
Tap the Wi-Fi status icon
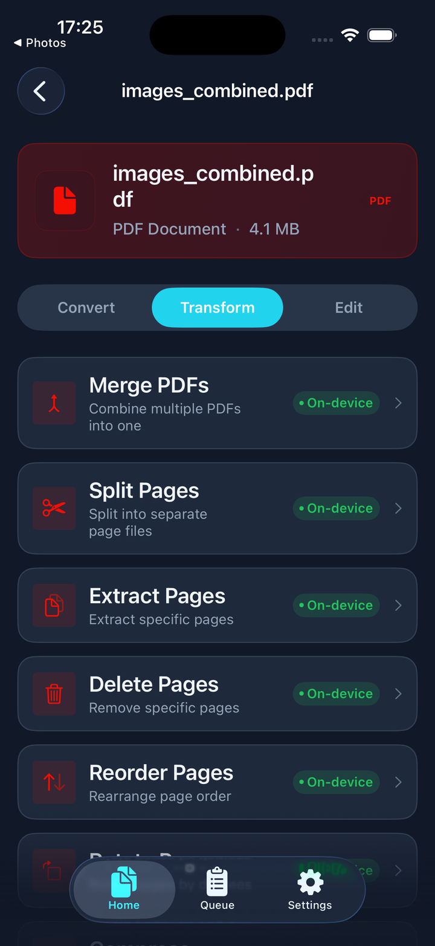[x=350, y=36]
